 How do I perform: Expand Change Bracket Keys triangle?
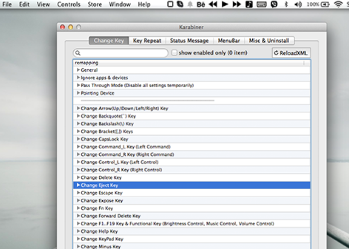coord(78,131)
